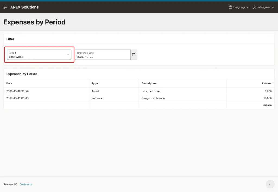The height and width of the screenshot is (192, 278).
Task: Click the globe Language icon
Action: tap(230, 7)
